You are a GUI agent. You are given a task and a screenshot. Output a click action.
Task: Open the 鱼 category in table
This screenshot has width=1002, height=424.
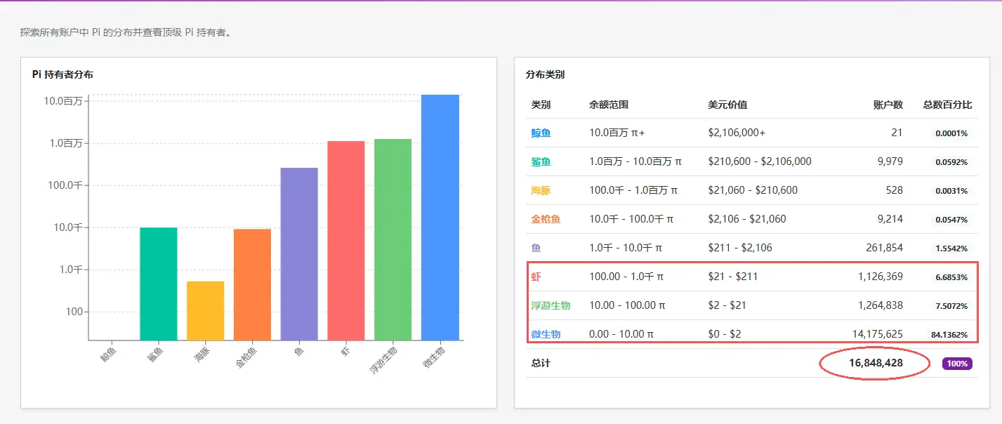click(536, 248)
